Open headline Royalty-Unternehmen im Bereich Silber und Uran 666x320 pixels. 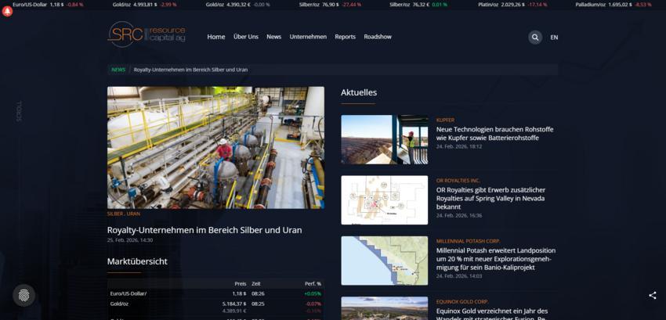point(205,230)
